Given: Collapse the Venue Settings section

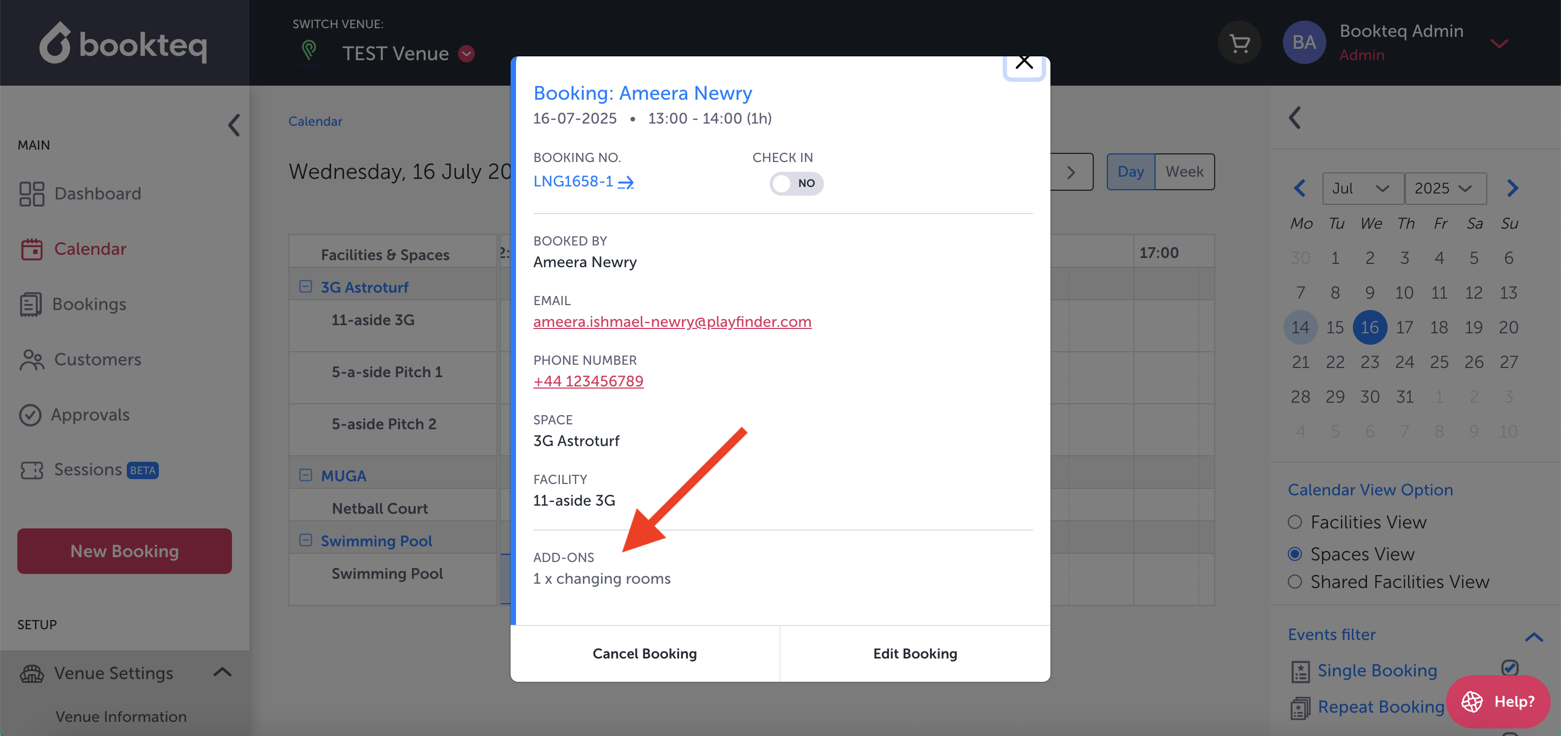Looking at the screenshot, I should click(222, 672).
